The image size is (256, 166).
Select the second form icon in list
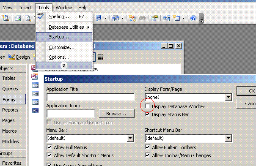35,94
